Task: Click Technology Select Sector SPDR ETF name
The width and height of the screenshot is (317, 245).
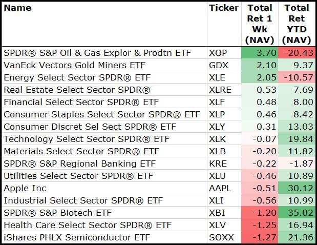Action: 86,139
